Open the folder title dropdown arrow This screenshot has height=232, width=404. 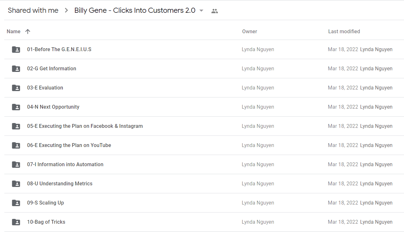pos(201,11)
